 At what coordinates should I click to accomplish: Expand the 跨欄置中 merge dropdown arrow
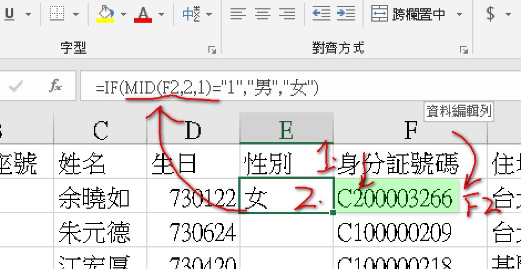pos(458,14)
